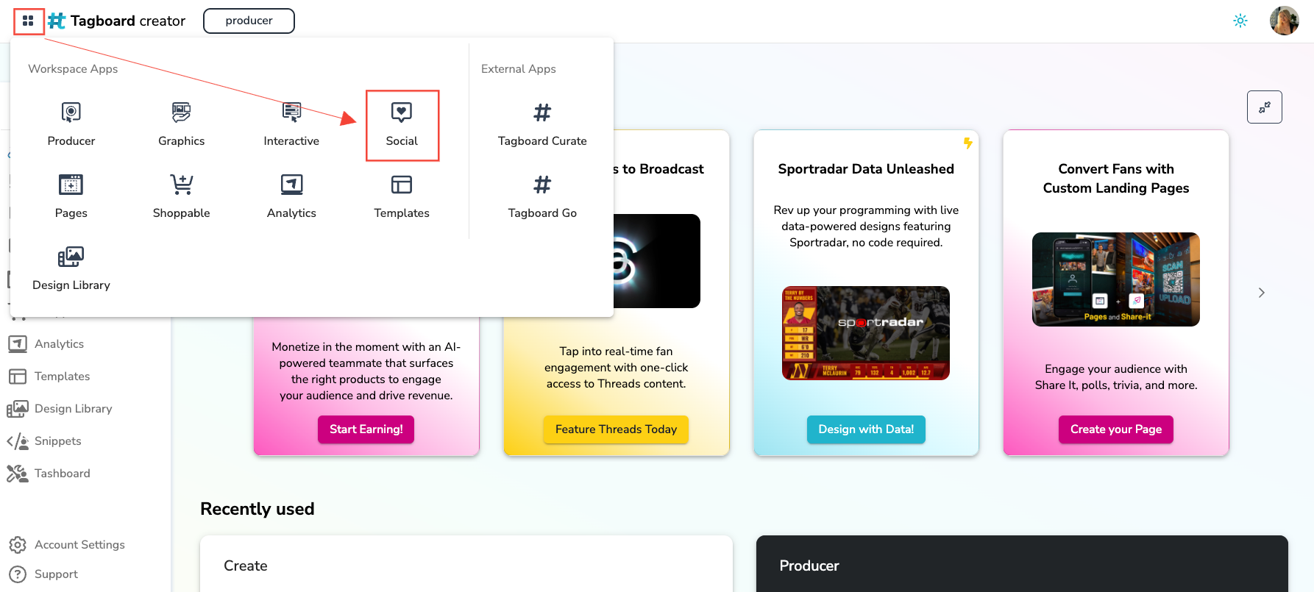The image size is (1314, 592).
Task: Toggle the light mode sun icon
Action: coord(1240,21)
